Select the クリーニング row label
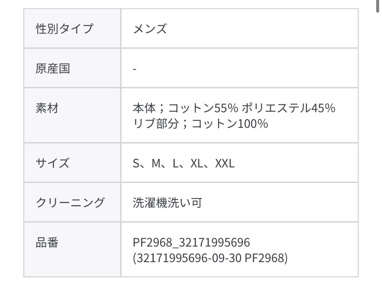This screenshot has width=382, height=292. [70, 203]
